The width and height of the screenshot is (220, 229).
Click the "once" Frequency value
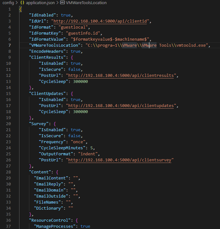(78, 142)
